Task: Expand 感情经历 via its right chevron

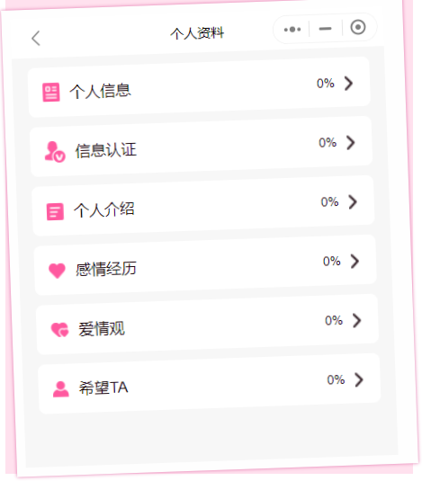Action: pyautogui.click(x=355, y=261)
